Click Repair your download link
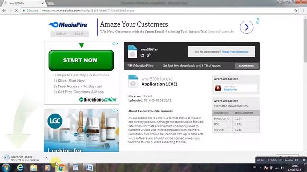 tap(235, 52)
